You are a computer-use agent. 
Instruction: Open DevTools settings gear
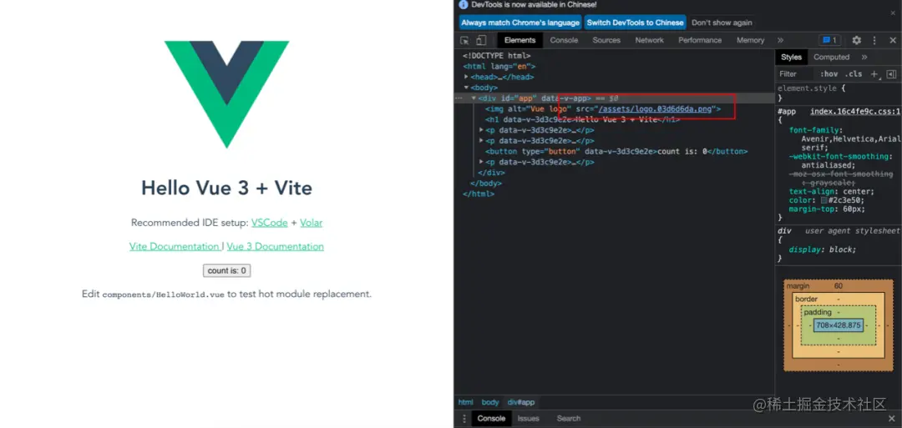(x=857, y=40)
